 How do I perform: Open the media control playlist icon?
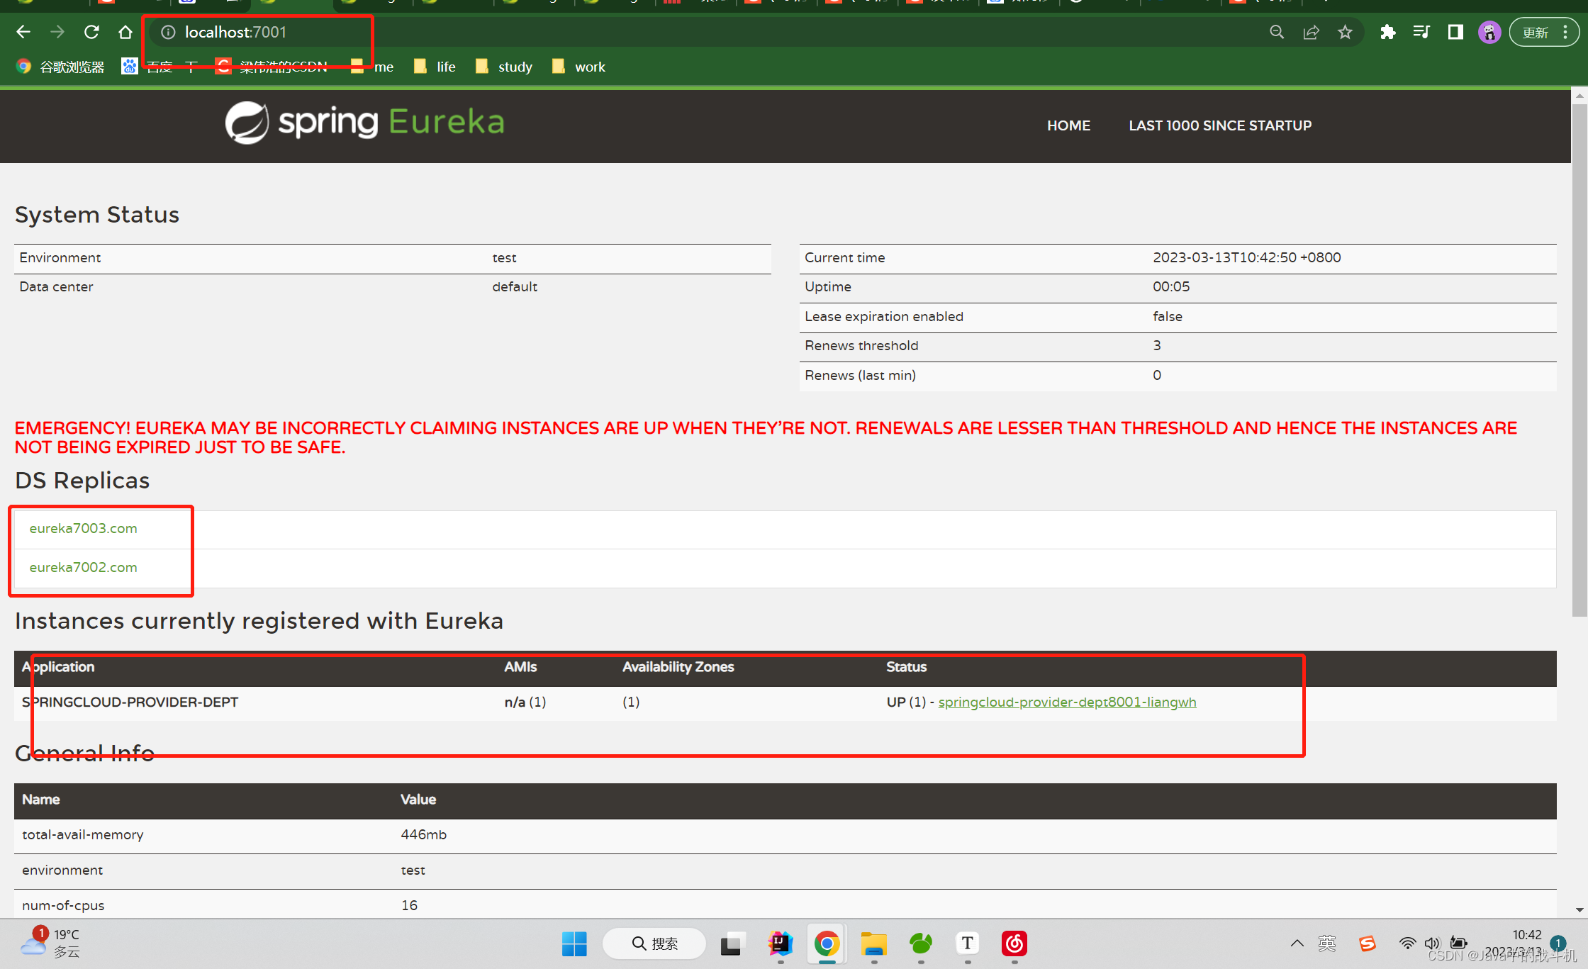[x=1421, y=32]
